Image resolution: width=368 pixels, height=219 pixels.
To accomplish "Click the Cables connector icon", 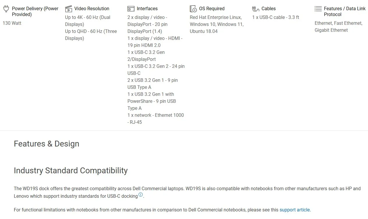I will (x=255, y=9).
